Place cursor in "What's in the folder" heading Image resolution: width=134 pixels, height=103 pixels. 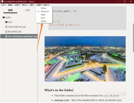59,90
